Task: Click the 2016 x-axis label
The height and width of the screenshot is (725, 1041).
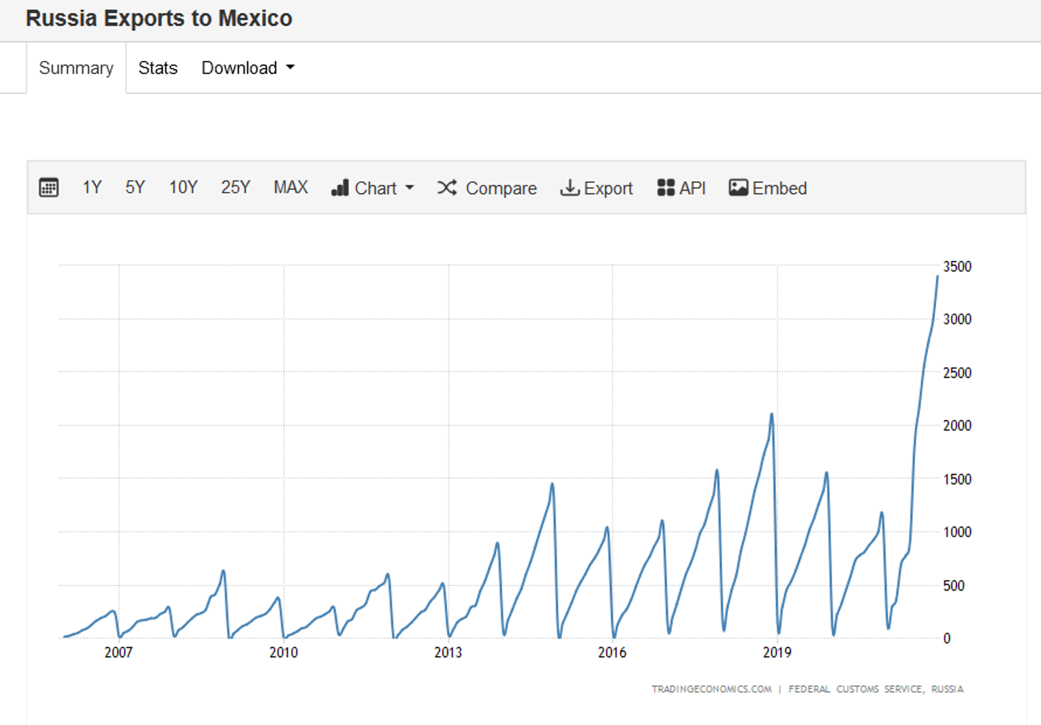Action: click(x=612, y=652)
